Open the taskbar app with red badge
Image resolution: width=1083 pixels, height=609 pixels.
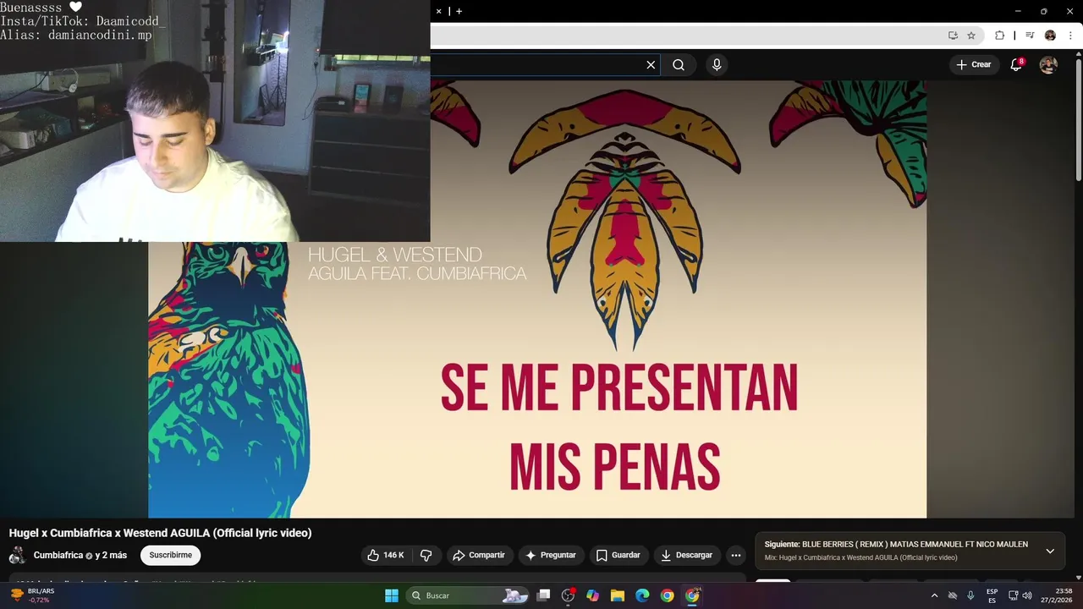pos(569,595)
